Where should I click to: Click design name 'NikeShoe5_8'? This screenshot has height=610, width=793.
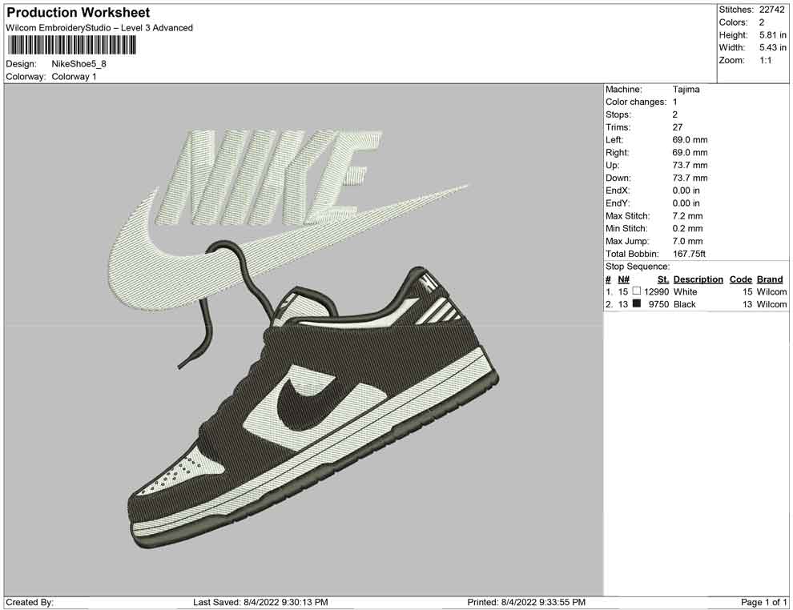click(78, 64)
